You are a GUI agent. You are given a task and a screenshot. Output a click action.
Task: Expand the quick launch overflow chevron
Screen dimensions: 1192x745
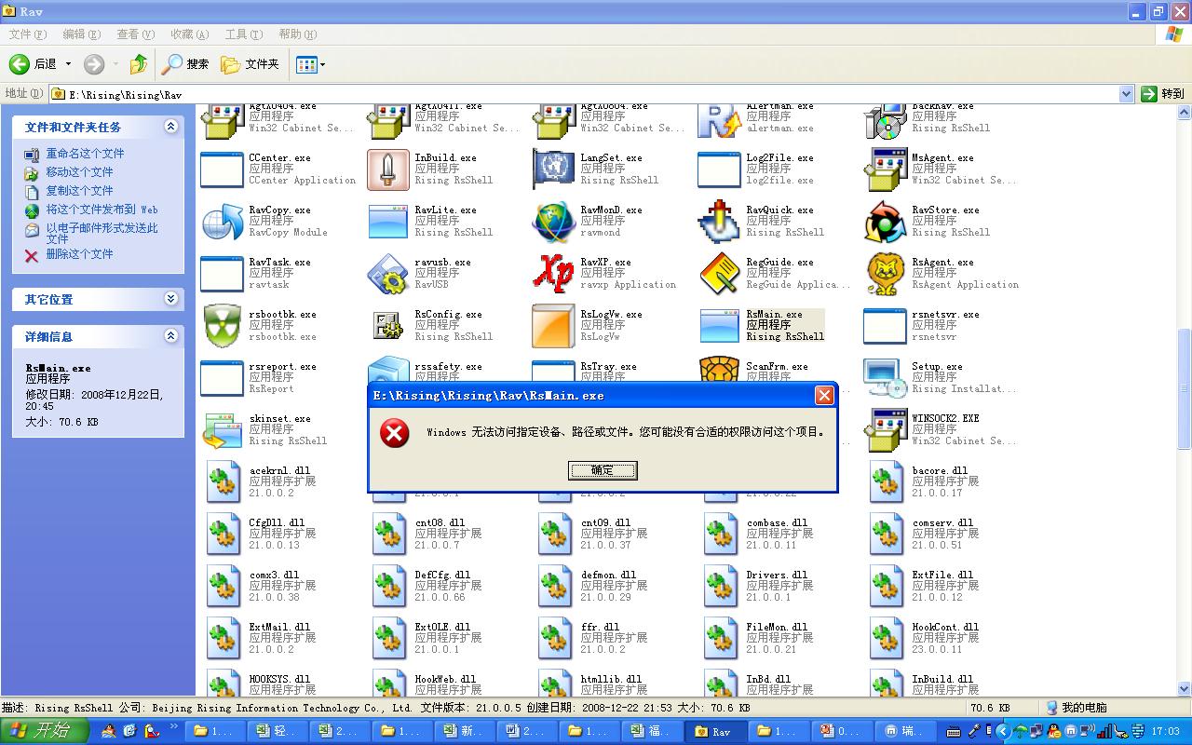click(x=175, y=725)
